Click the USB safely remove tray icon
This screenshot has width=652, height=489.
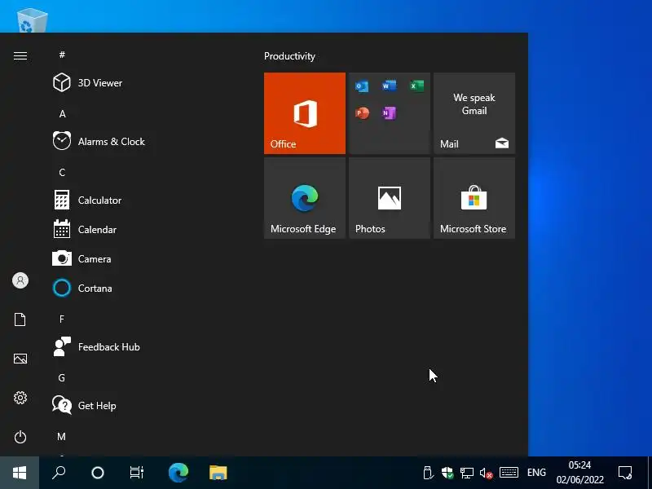(x=428, y=473)
